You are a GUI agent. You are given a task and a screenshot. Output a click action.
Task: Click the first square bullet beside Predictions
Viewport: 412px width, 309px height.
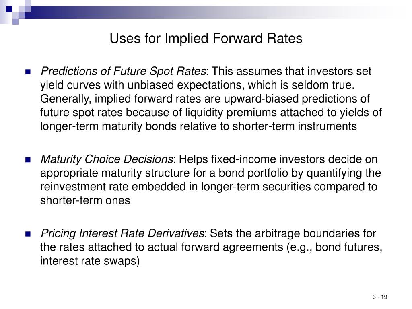pos(28,72)
